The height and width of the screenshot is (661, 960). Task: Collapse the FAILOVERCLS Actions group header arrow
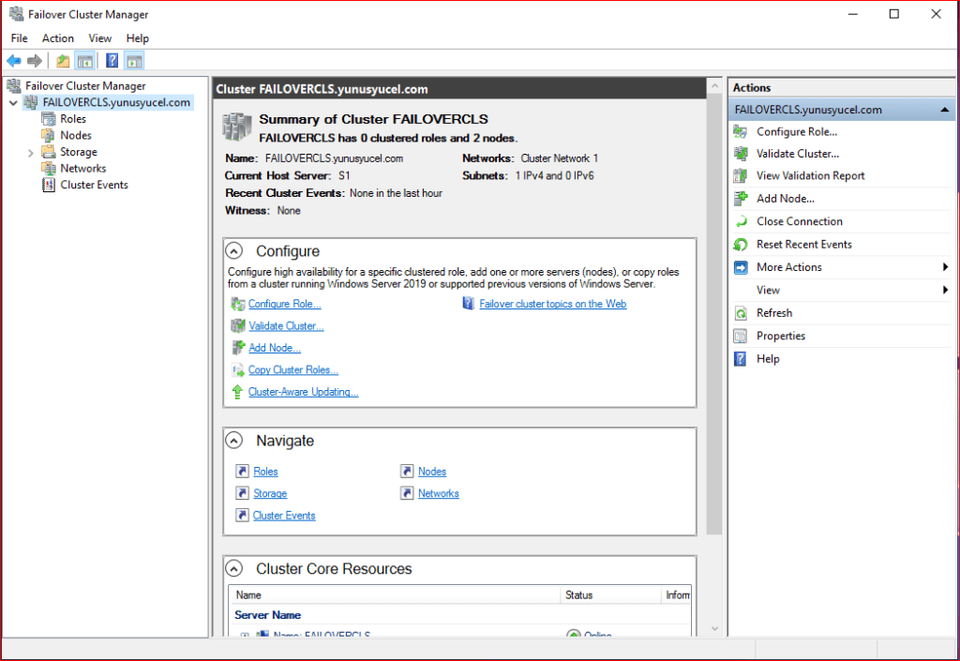(945, 110)
